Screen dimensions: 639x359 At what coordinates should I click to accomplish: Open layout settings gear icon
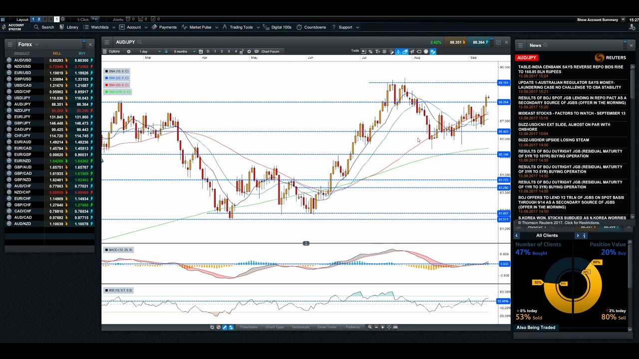62,19
